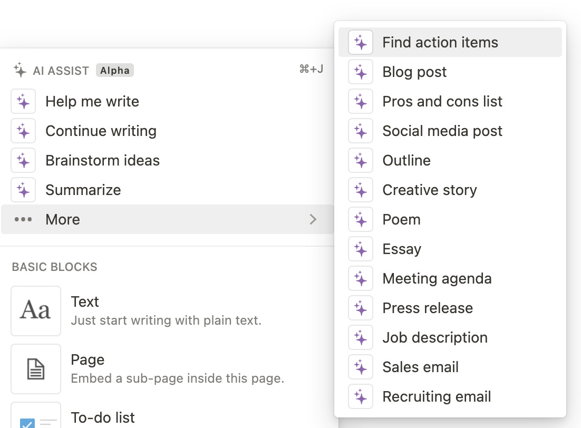Choose Blog post in the AI submenu
This screenshot has width=581, height=428.
(x=414, y=72)
